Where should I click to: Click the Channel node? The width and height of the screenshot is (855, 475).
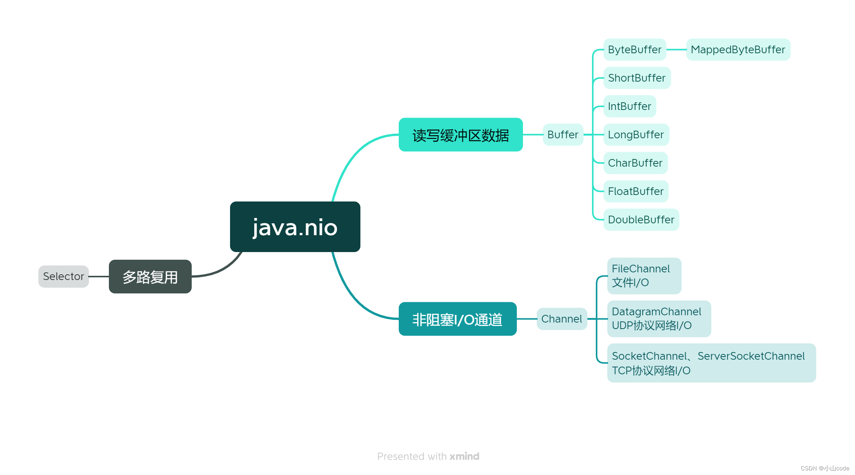point(561,319)
